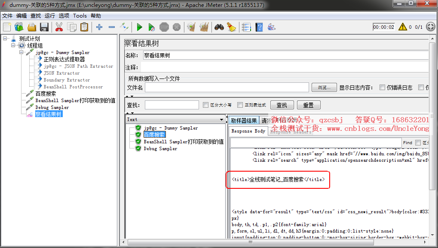Viewport: 438px width, 248px height.
Task: Clear all results with double broom icon
Action: pyautogui.click(x=204, y=27)
